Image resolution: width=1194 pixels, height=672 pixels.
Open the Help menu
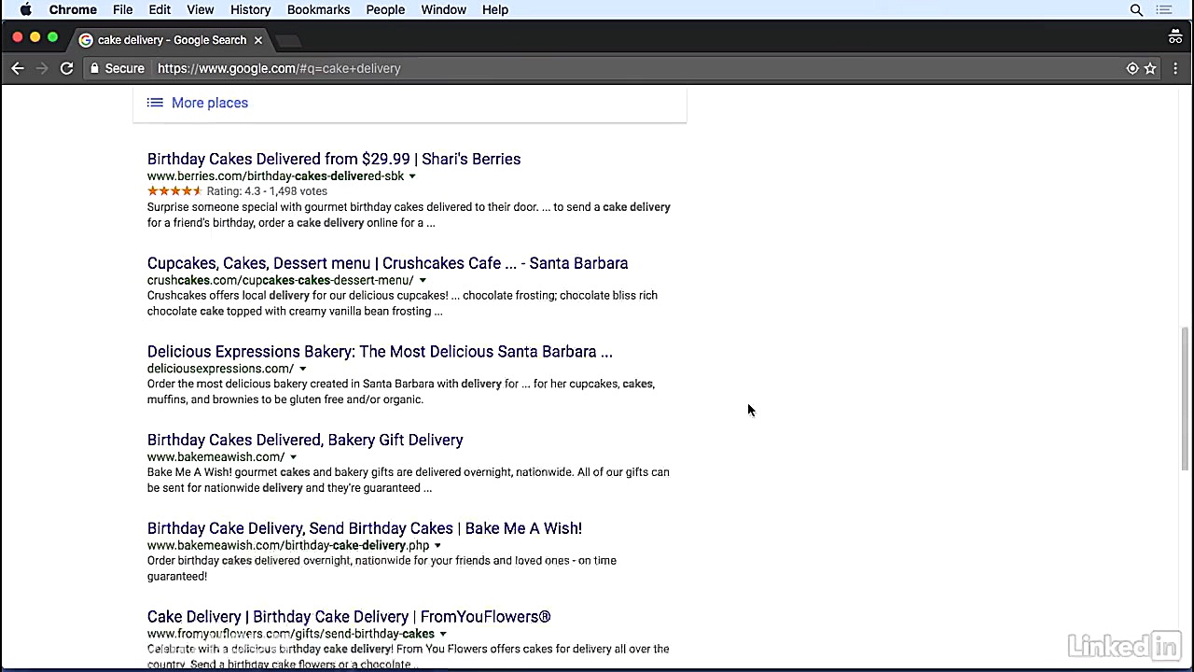495,9
